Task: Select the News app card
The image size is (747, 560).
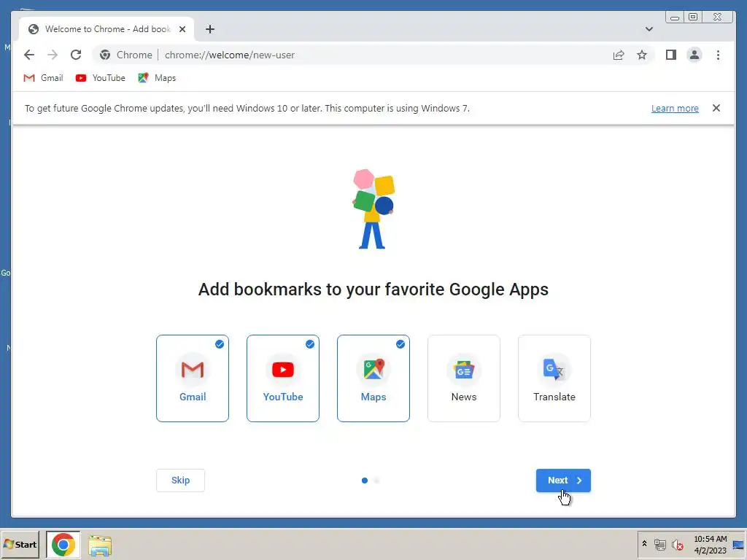Action: coord(464,378)
